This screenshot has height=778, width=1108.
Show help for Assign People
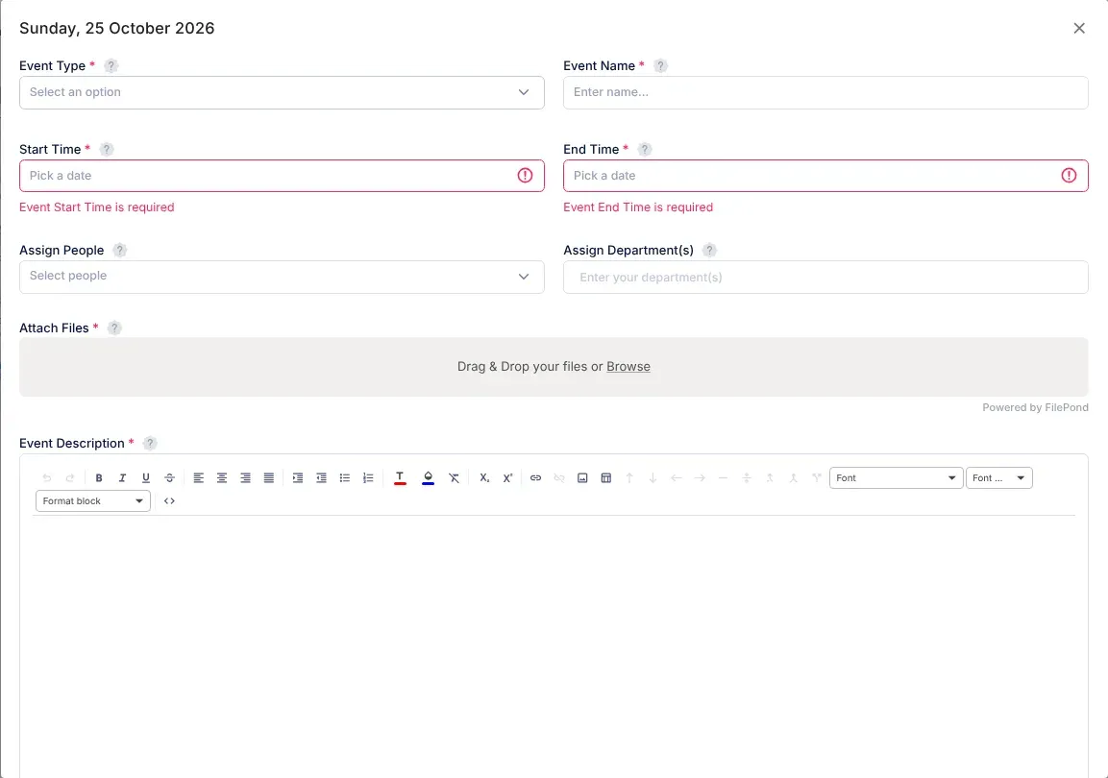coord(120,250)
